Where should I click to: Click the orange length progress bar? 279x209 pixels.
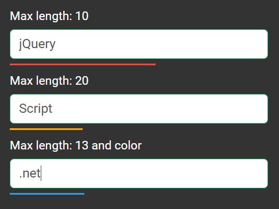click(x=46, y=129)
